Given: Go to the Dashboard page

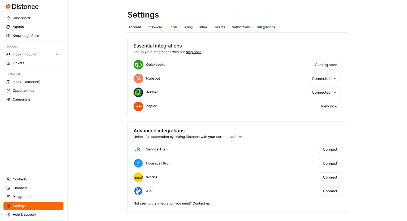Looking at the screenshot, I should pyautogui.click(x=21, y=18).
